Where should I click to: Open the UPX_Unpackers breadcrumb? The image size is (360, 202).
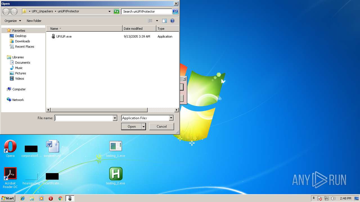pyautogui.click(x=42, y=12)
